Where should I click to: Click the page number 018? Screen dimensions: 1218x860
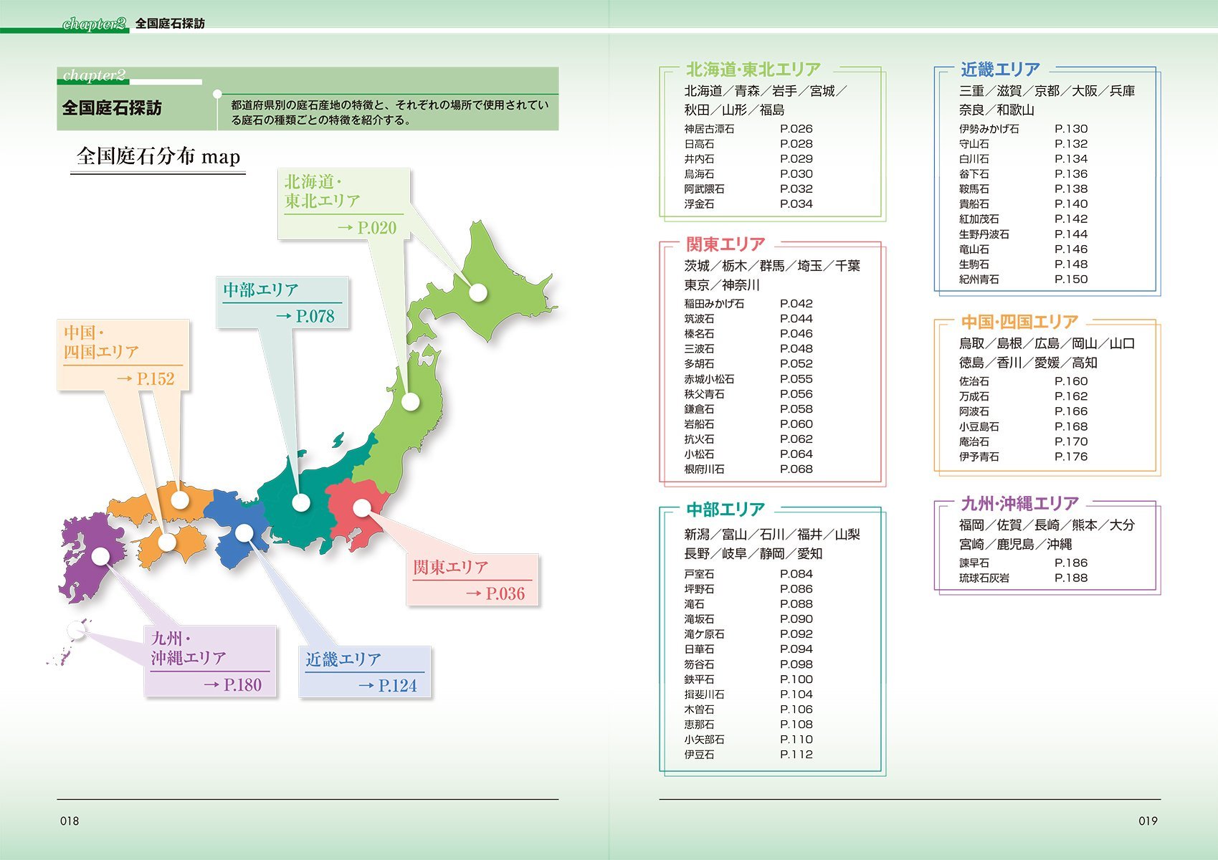70,821
